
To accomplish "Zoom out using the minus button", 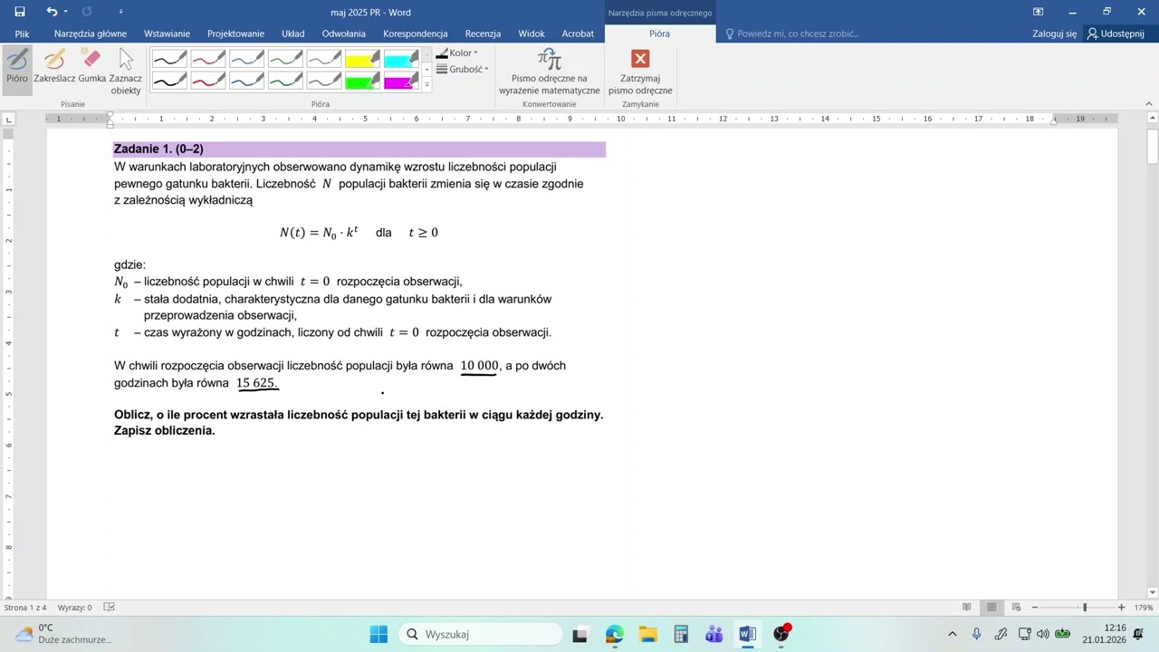I will point(1035,608).
